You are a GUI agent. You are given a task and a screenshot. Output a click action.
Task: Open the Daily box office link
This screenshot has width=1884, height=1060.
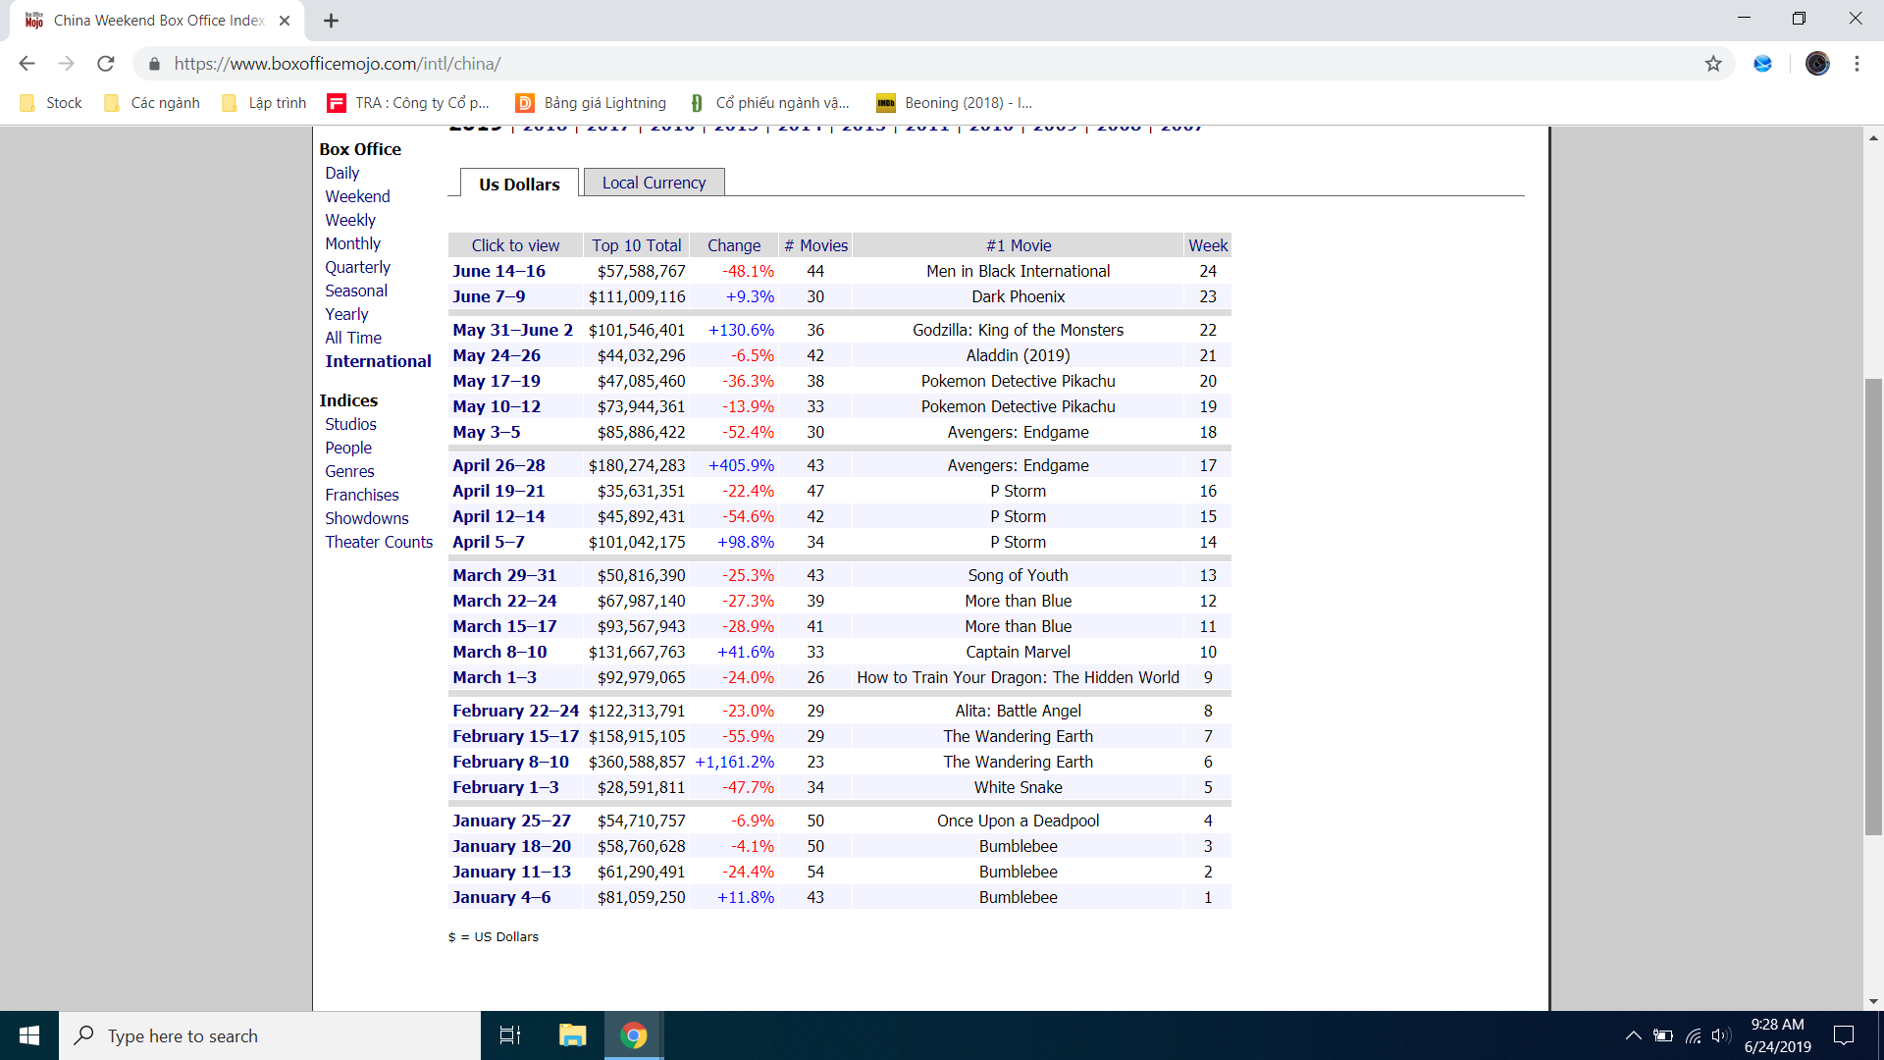pyautogui.click(x=342, y=173)
